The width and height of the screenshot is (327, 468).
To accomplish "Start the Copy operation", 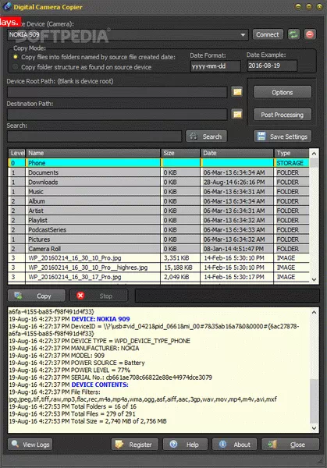I will tap(37, 296).
